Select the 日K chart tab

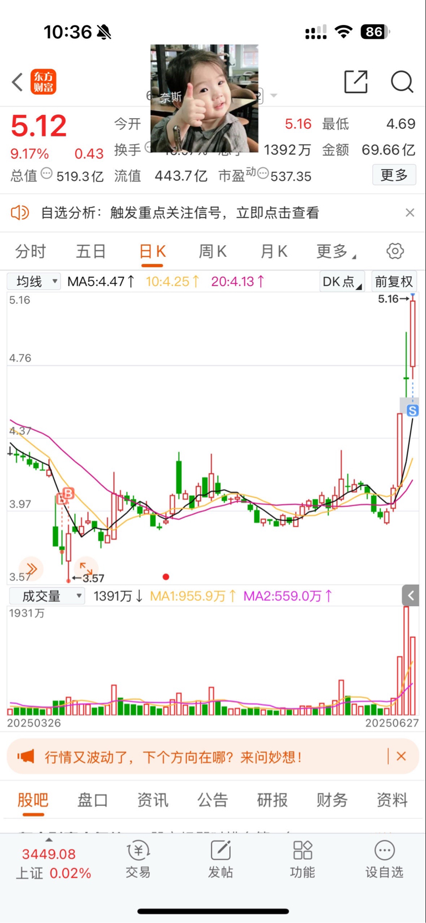coord(152,251)
